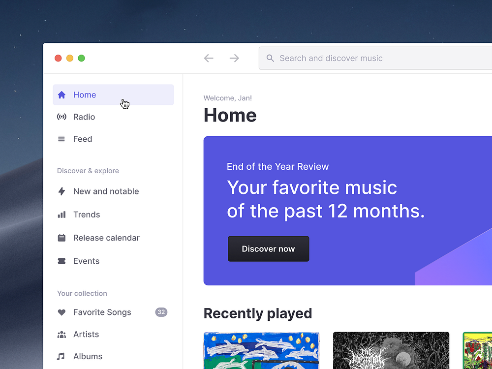The width and height of the screenshot is (492, 369).
Task: Open Albums via the music note icon
Action: tap(61, 356)
